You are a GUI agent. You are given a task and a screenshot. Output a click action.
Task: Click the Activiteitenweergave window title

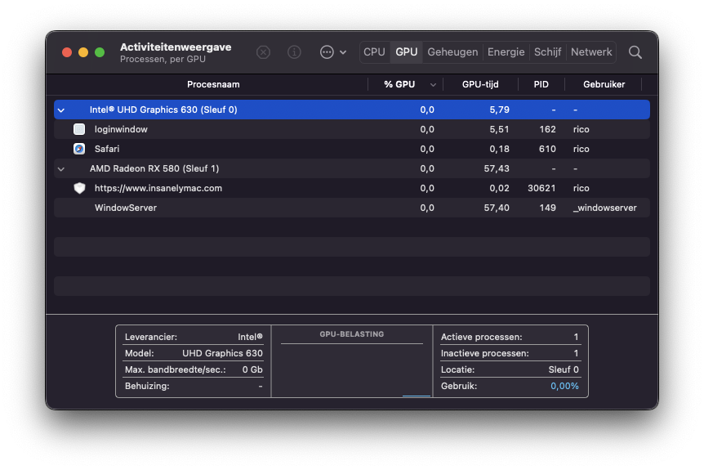(x=176, y=47)
